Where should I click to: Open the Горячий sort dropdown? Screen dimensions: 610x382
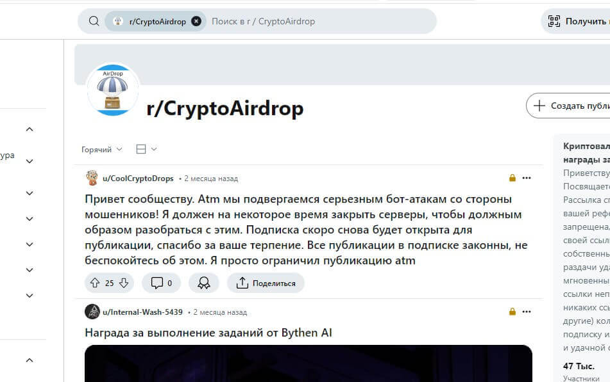point(101,150)
